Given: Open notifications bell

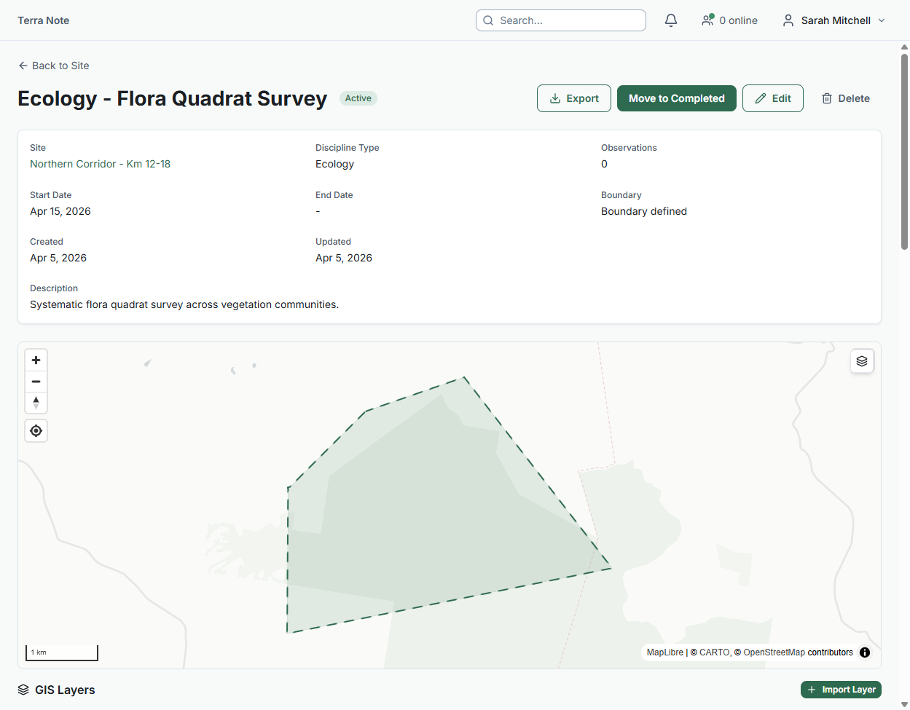Looking at the screenshot, I should pos(671,20).
